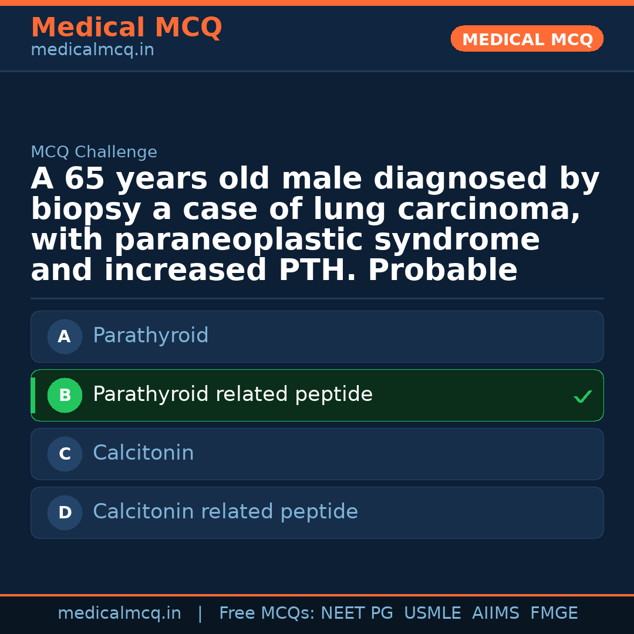634x634 pixels.
Task: Click the "Medical MCQ" header title
Action: [x=126, y=28]
